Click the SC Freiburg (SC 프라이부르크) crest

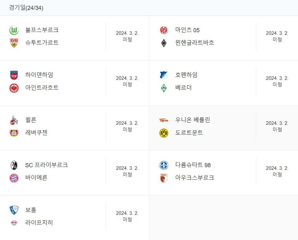click(14, 165)
